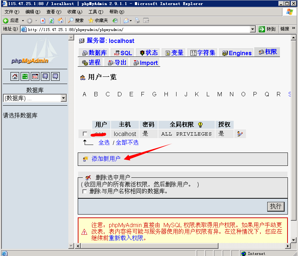Click the Go arrow next to address bar
The width and height of the screenshot is (298, 256).
(x=262, y=29)
